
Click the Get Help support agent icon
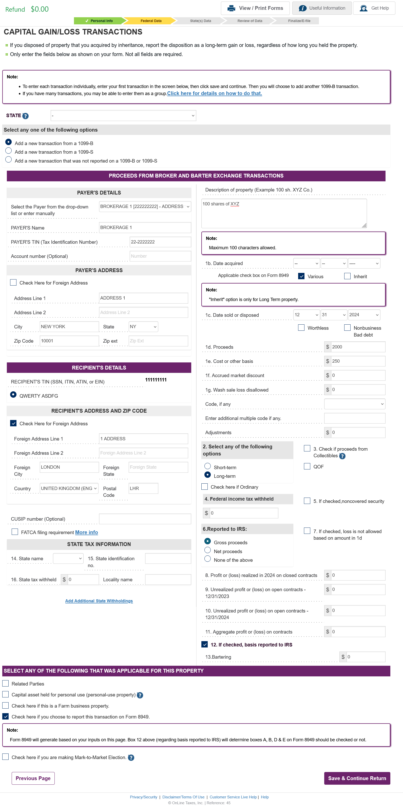tap(363, 8)
